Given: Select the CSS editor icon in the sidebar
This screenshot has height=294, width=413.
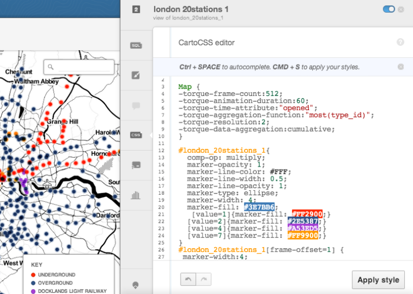Looking at the screenshot, I should tap(136, 135).
